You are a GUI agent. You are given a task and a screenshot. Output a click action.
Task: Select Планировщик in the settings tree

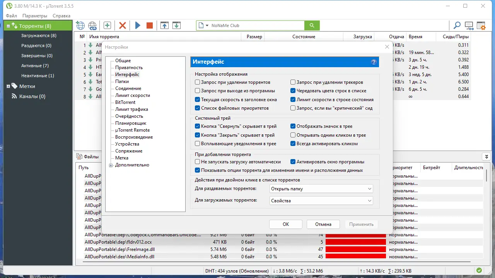pos(131,123)
